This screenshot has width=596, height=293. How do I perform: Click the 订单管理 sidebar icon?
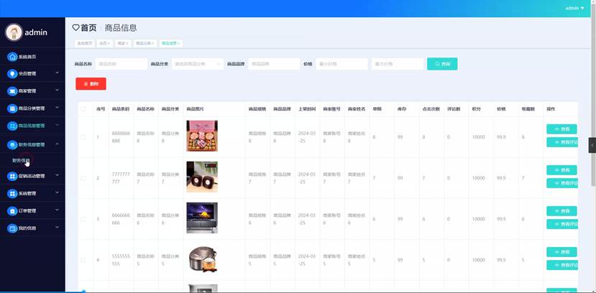pos(12,210)
